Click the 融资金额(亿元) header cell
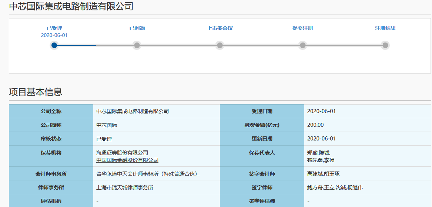This screenshot has width=432, height=207. coord(262,125)
